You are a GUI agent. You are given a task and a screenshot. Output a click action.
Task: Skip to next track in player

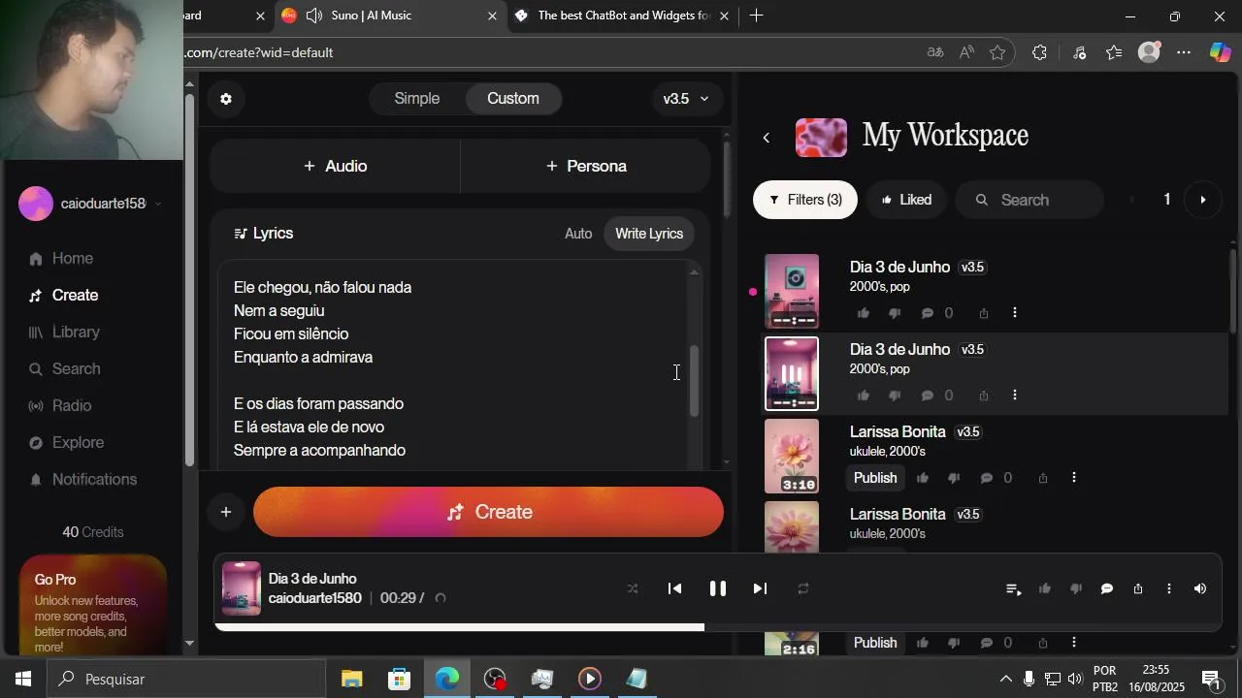pyautogui.click(x=760, y=588)
